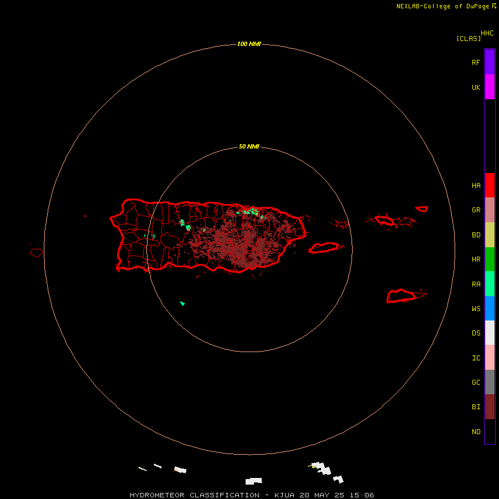Select the GR hail-rain legend color
This screenshot has width=499, height=499.
[490, 210]
